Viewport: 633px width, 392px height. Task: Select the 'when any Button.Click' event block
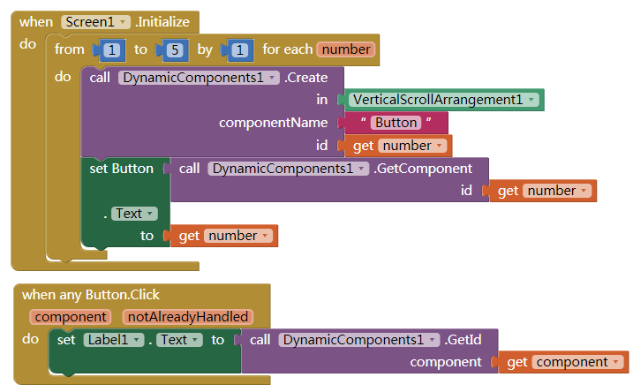(x=91, y=295)
